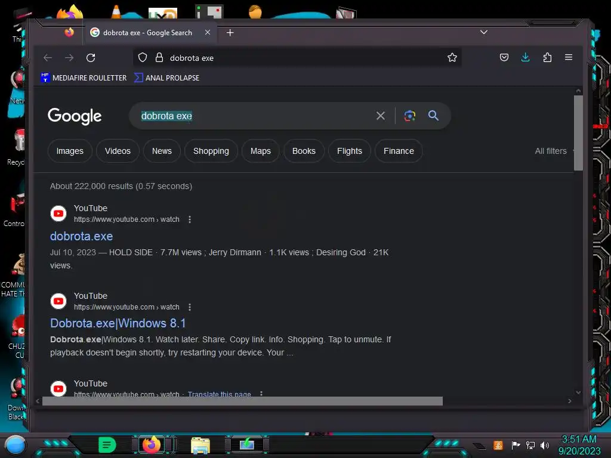Viewport: 611px width, 458px height.
Task: Filter results by Images
Action: pos(70,151)
